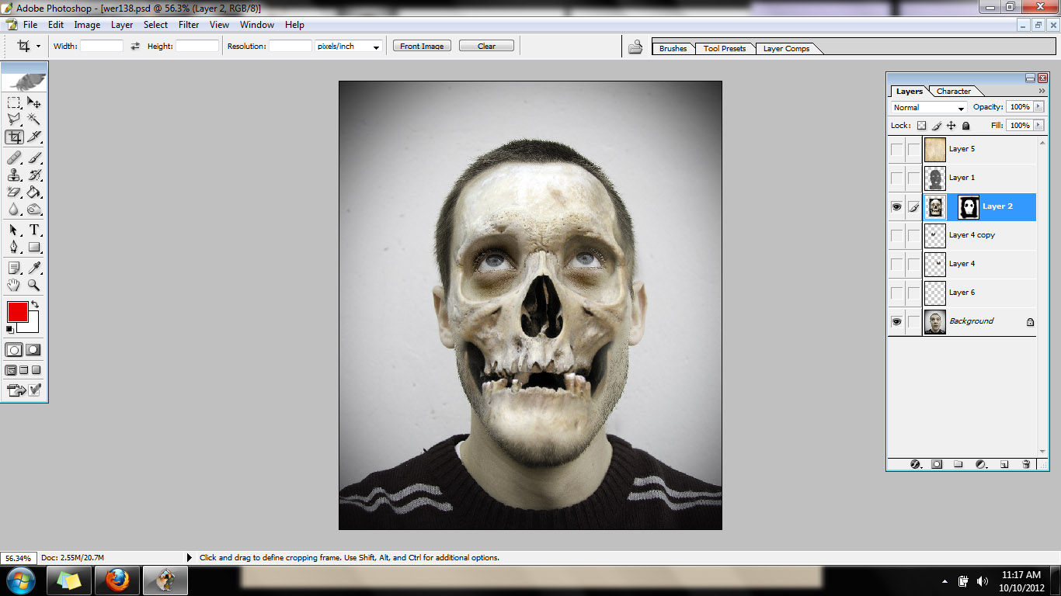Show Layer 4 visibility

pos(897,264)
